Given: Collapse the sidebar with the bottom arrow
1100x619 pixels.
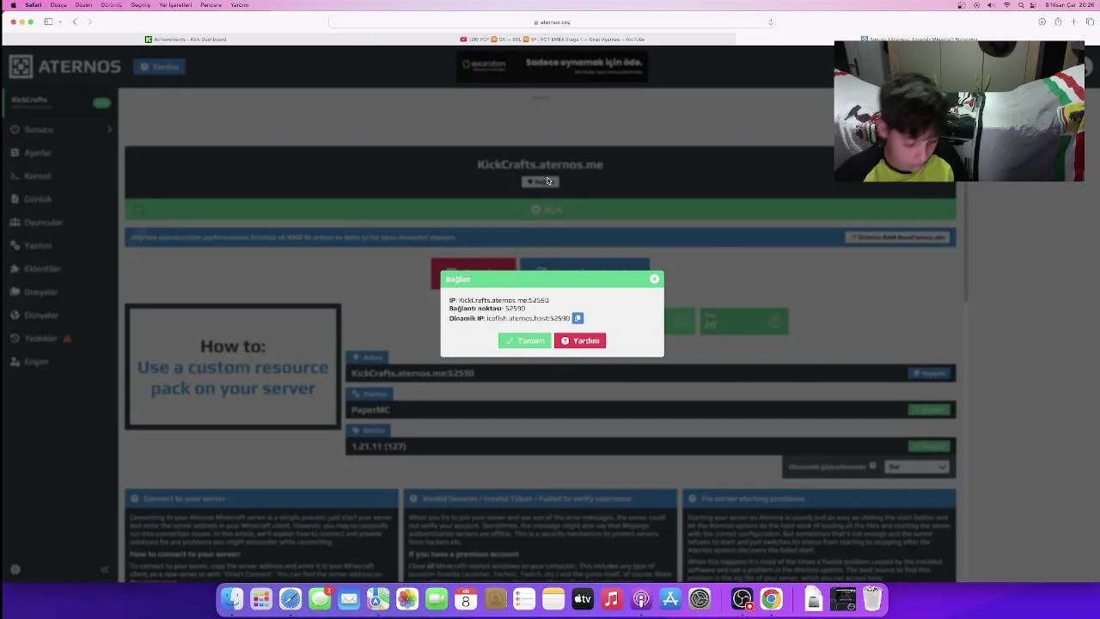Looking at the screenshot, I should [105, 569].
